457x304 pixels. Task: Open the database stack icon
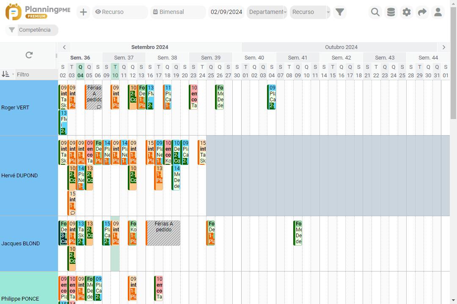point(391,12)
